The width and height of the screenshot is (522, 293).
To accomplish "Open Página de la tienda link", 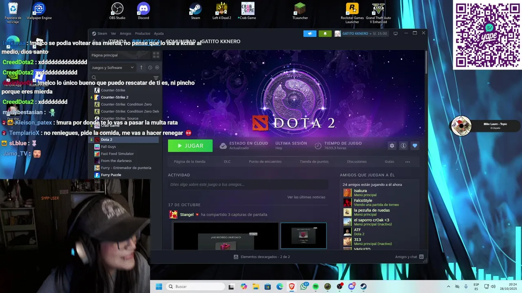I will point(190,162).
